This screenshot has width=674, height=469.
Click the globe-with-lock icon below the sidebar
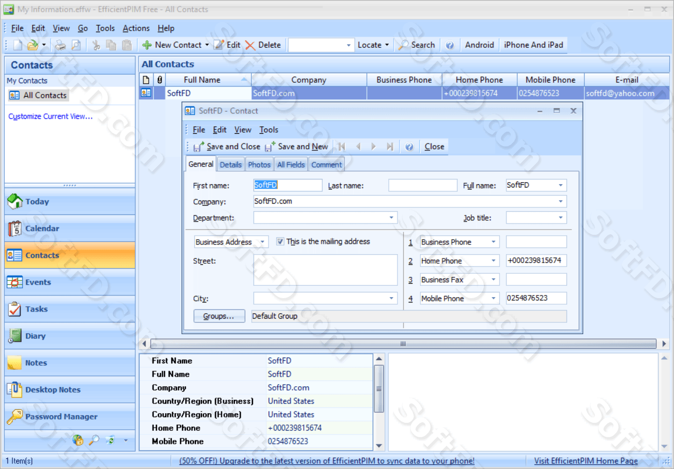point(78,441)
